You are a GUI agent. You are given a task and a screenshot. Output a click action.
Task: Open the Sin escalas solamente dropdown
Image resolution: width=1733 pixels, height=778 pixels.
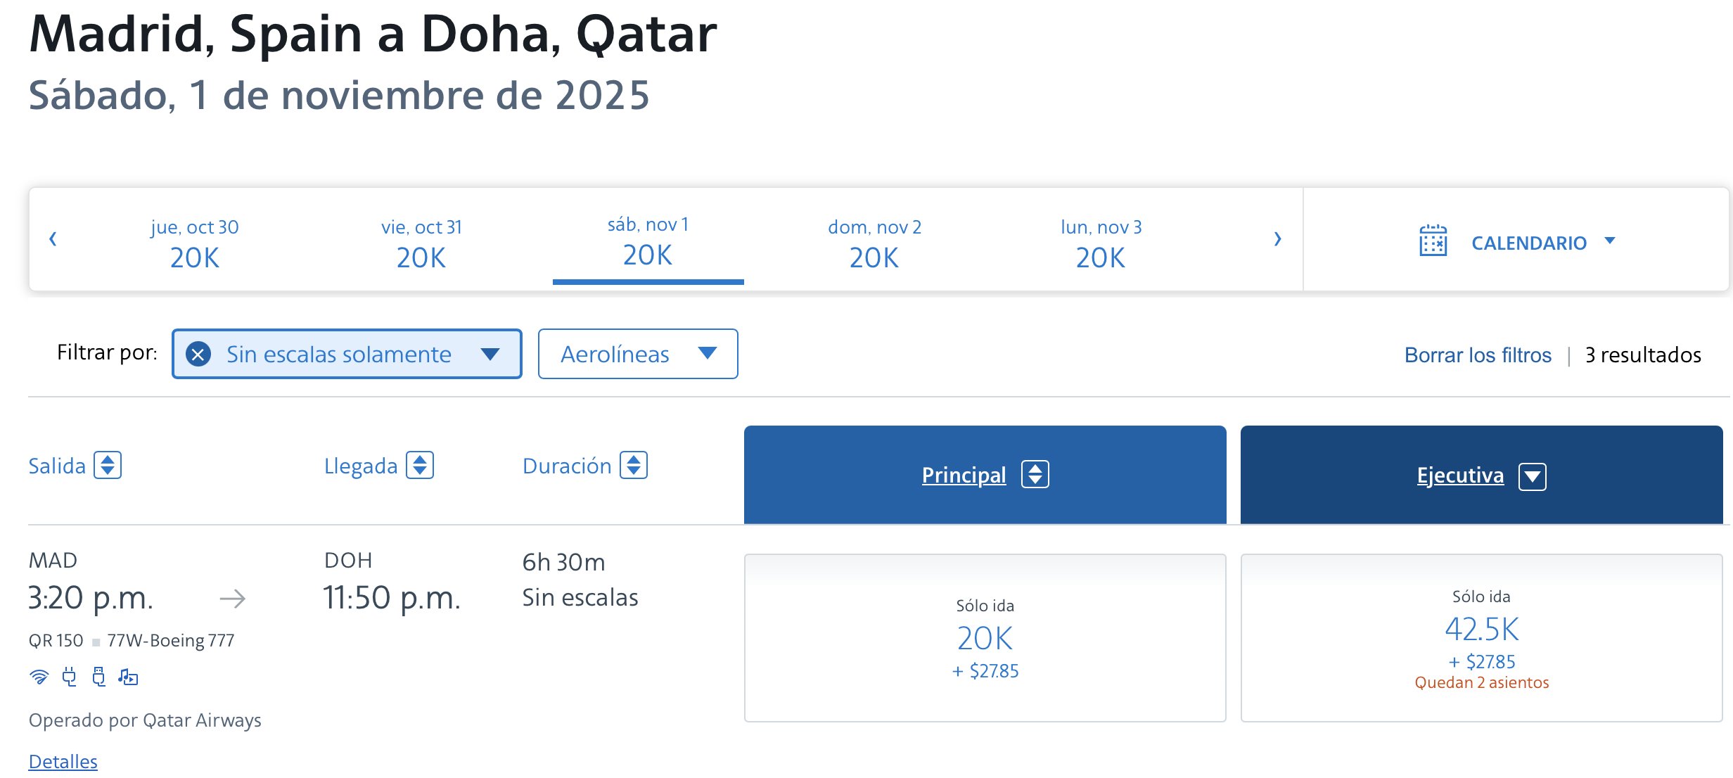click(490, 354)
